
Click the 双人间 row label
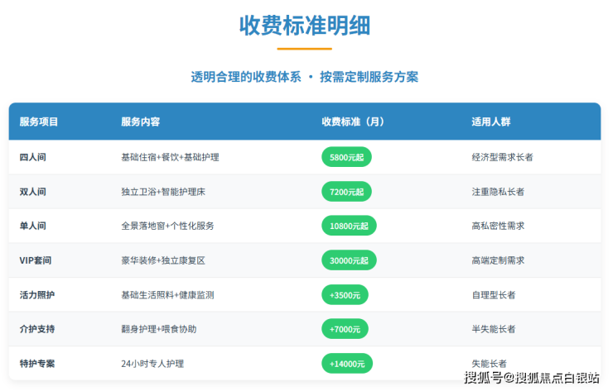coord(33,191)
